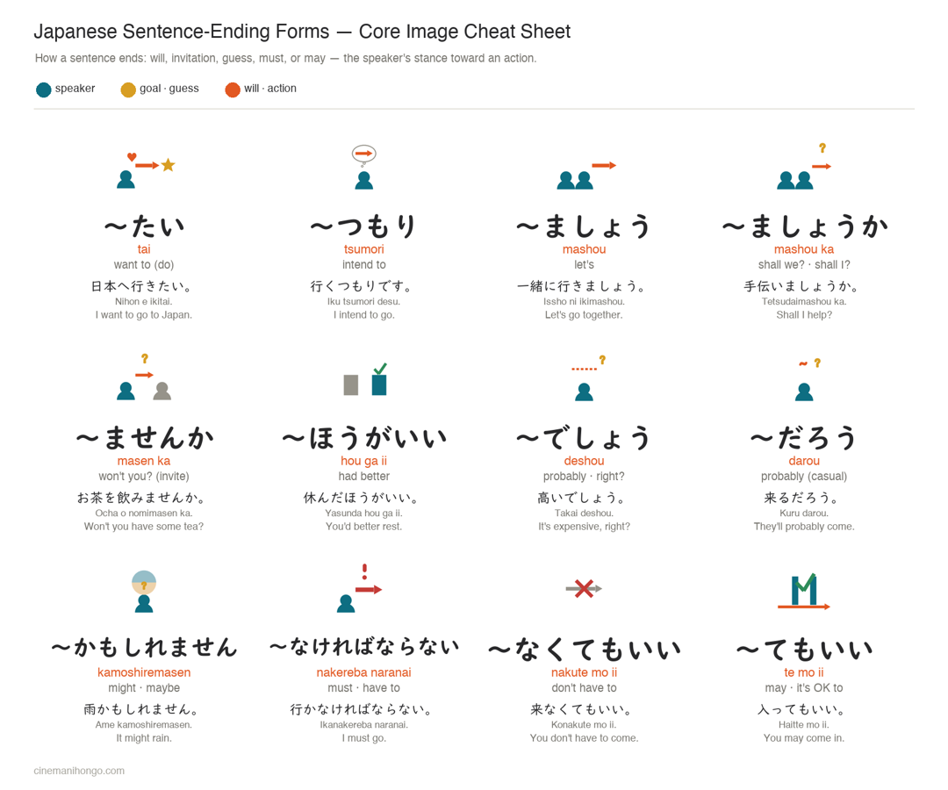The image size is (948, 790).
Task: Click the thought bubble icon above ～つもり
Action: point(364,168)
